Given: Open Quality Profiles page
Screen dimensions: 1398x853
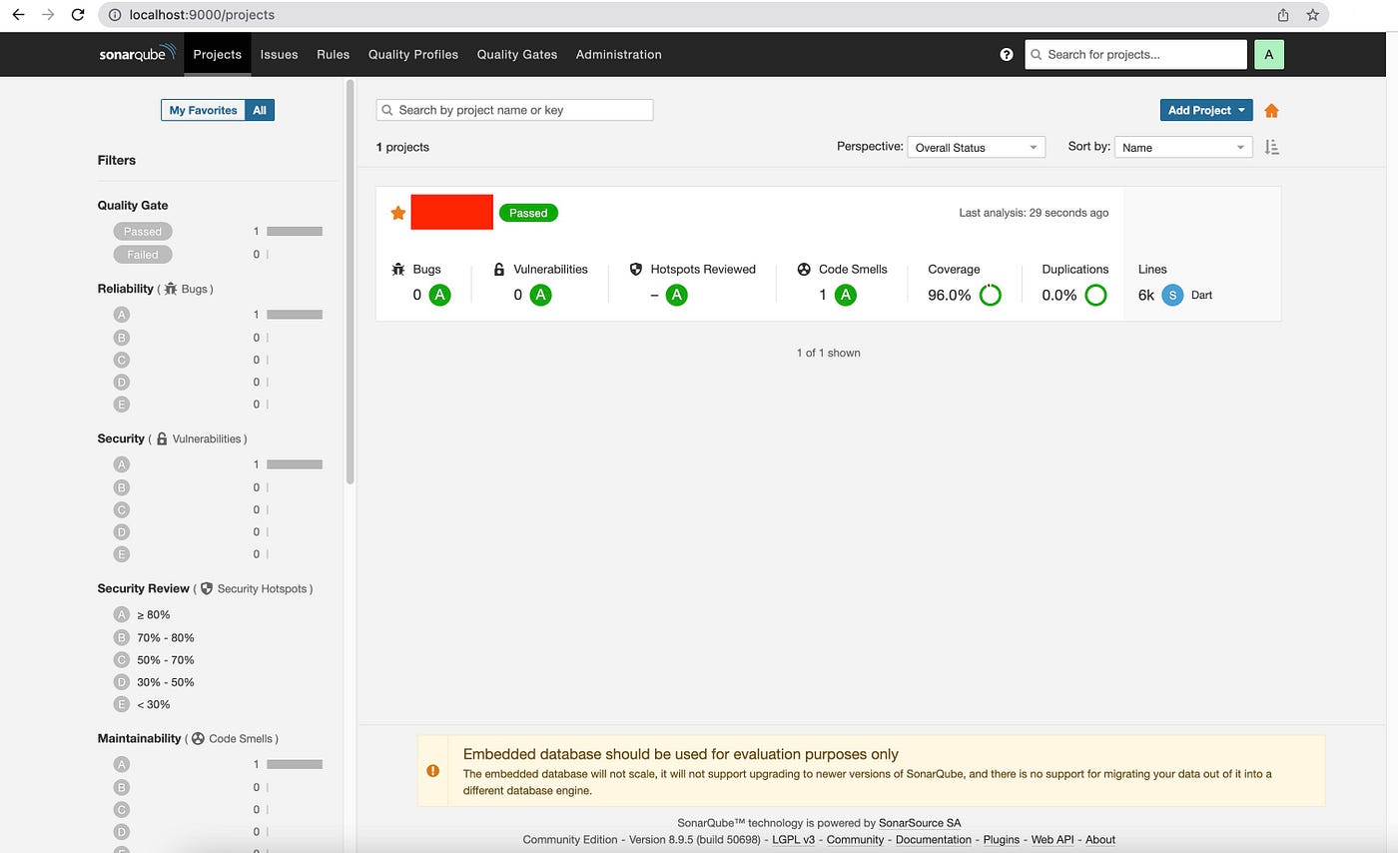Looking at the screenshot, I should tap(413, 55).
